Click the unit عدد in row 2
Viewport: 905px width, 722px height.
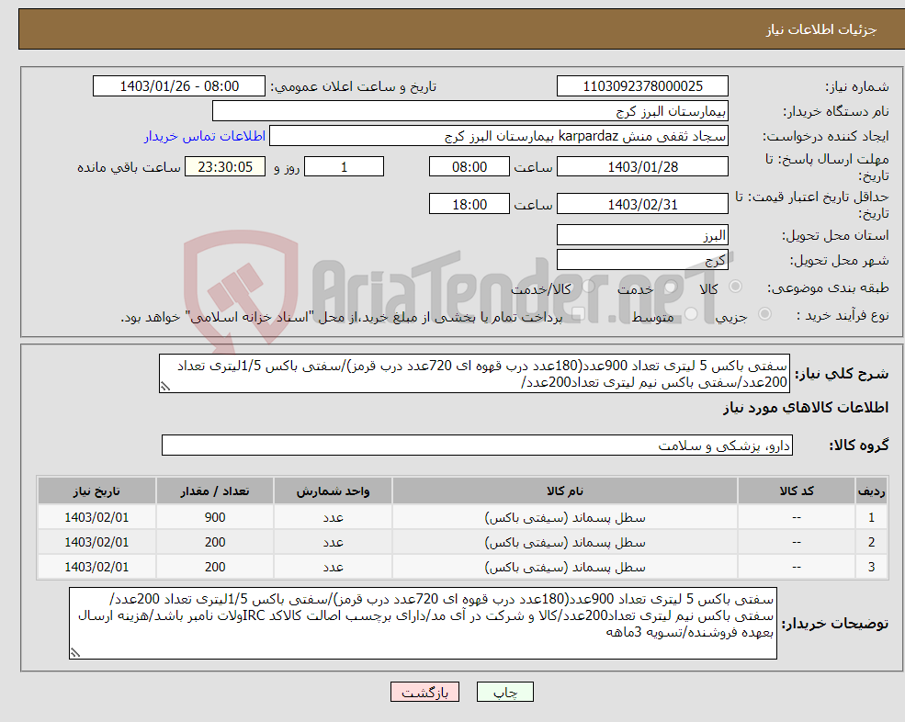click(333, 543)
